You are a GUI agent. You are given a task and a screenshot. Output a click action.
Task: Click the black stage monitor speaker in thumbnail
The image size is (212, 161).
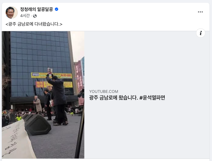37,124
